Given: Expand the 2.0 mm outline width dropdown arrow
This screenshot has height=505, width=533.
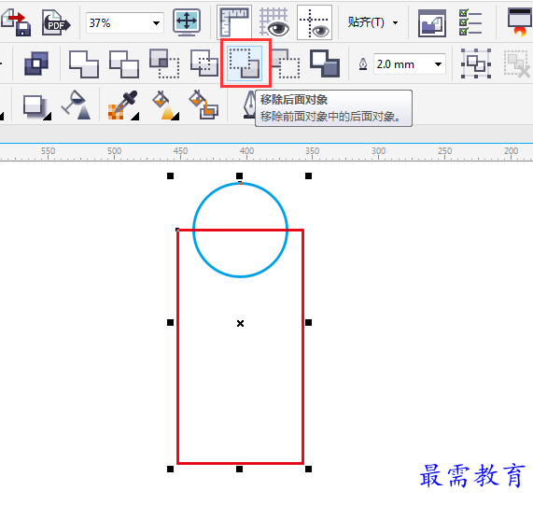Looking at the screenshot, I should [438, 63].
